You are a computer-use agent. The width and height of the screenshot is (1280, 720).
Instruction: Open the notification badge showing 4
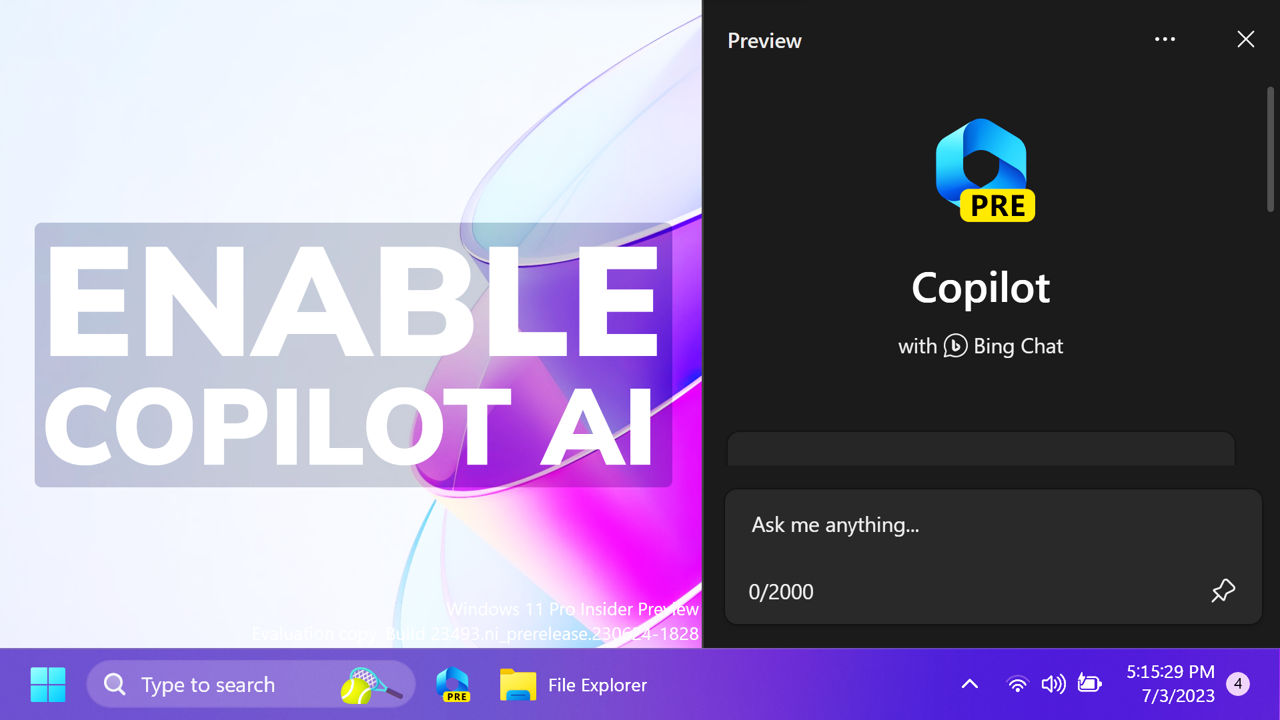tap(1238, 684)
